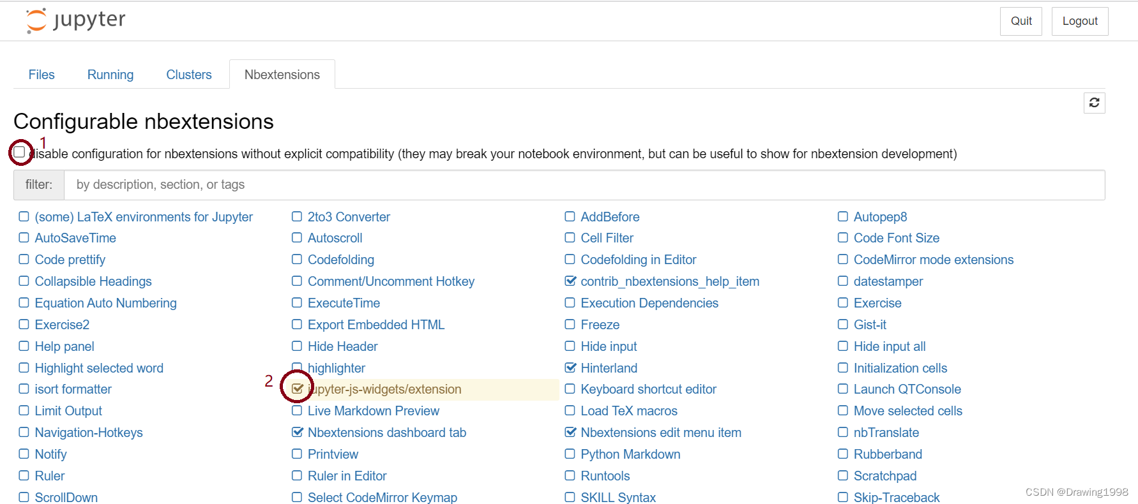Uncheck the contrib_nbextensions_help_item checkbox
1138x504 pixels.
coord(570,281)
